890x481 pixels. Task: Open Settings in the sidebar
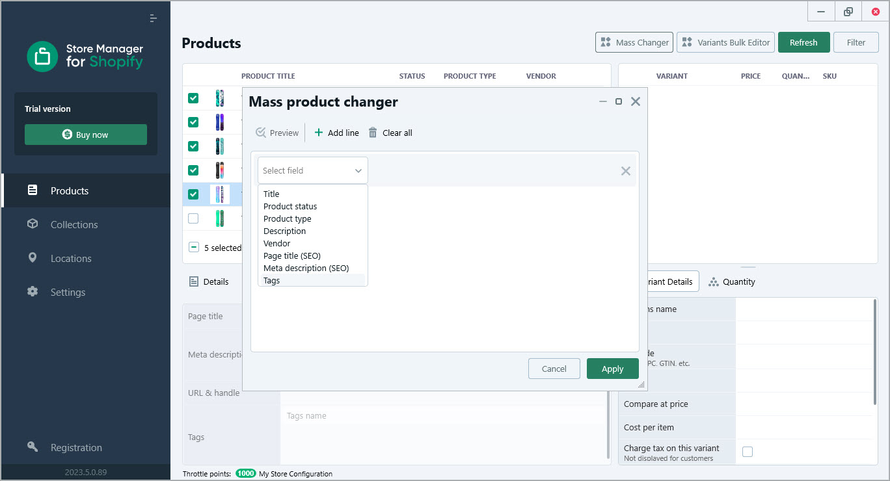point(86,292)
